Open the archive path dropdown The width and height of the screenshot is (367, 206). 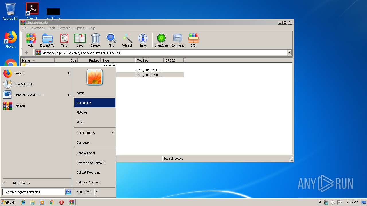click(289, 53)
